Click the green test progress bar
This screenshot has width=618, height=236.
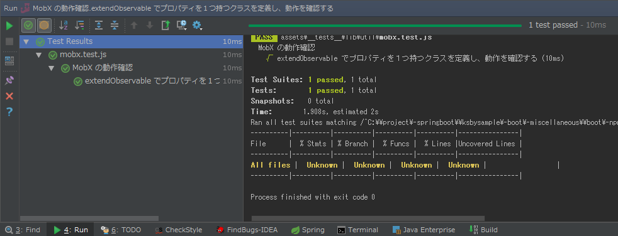[385, 26]
